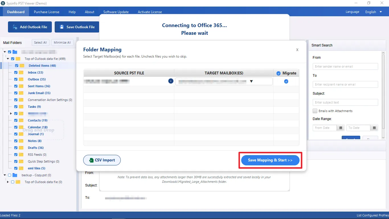Image resolution: width=389 pixels, height=219 pixels.
Task: Check the backup - Copy.pst checkbox
Action: (x=9, y=175)
